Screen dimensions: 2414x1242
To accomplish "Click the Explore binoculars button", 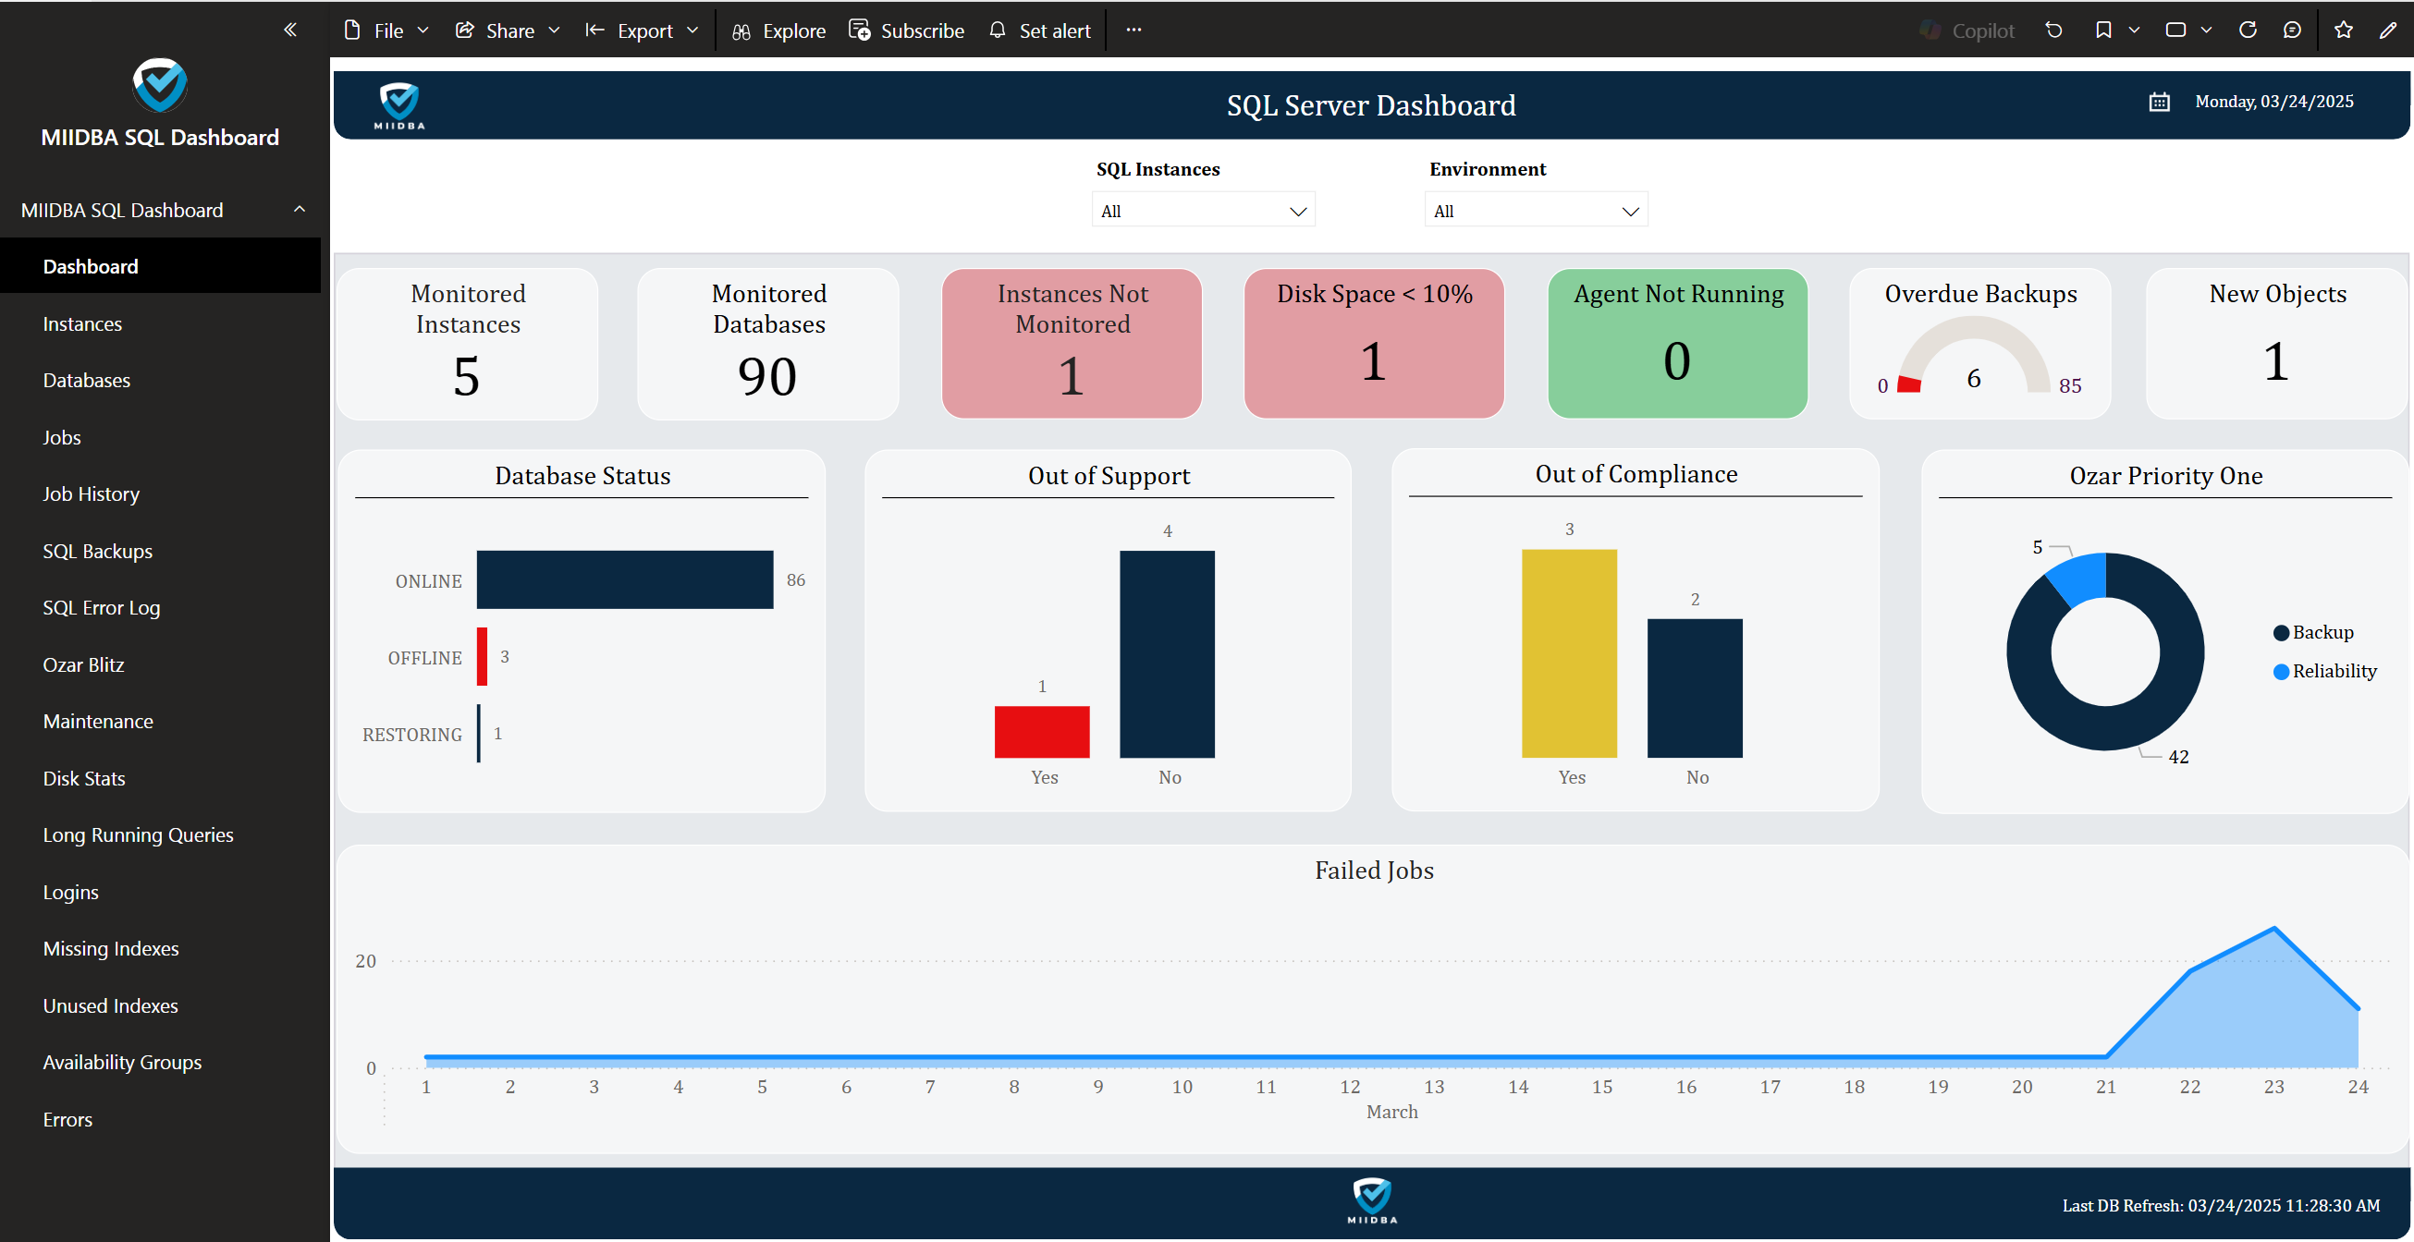I will (x=778, y=30).
